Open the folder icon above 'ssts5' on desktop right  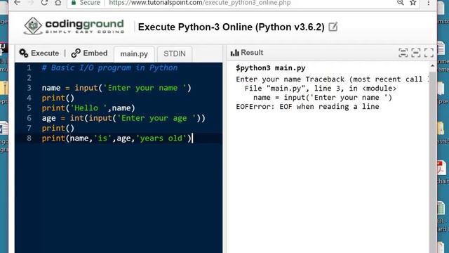(441, 128)
